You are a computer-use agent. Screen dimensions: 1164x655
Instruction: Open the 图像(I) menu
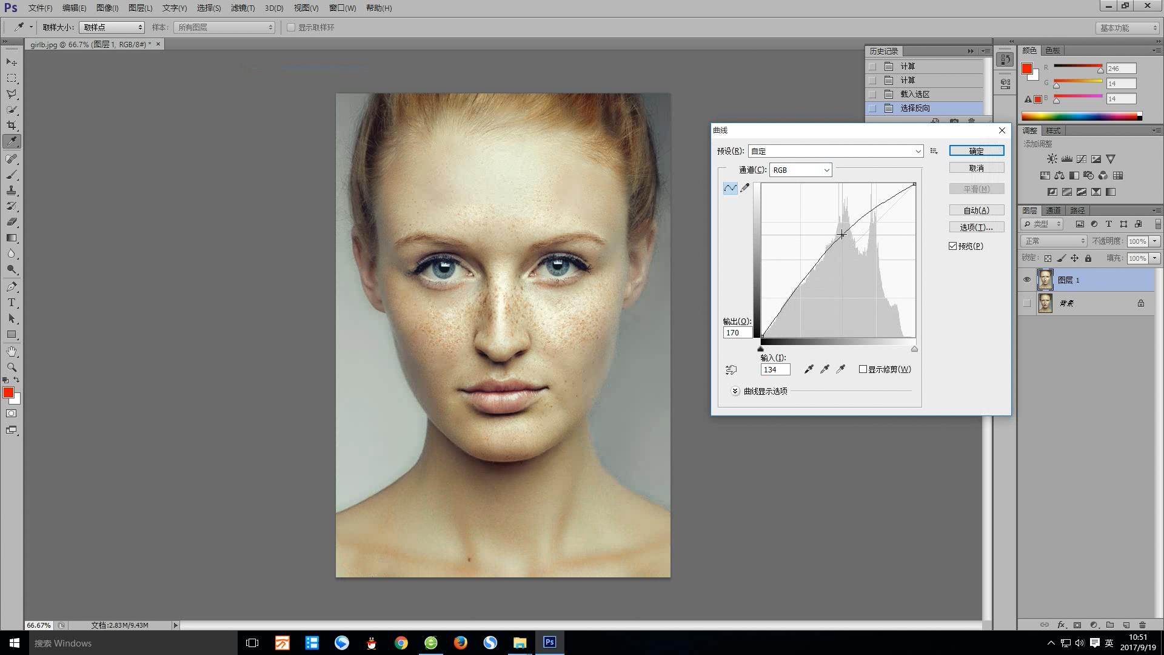107,8
